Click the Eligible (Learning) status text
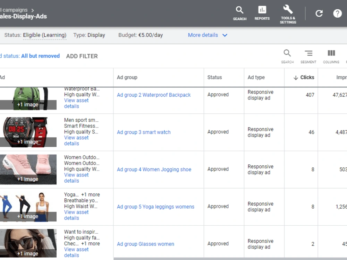The width and height of the screenshot is (347, 260). coord(44,35)
